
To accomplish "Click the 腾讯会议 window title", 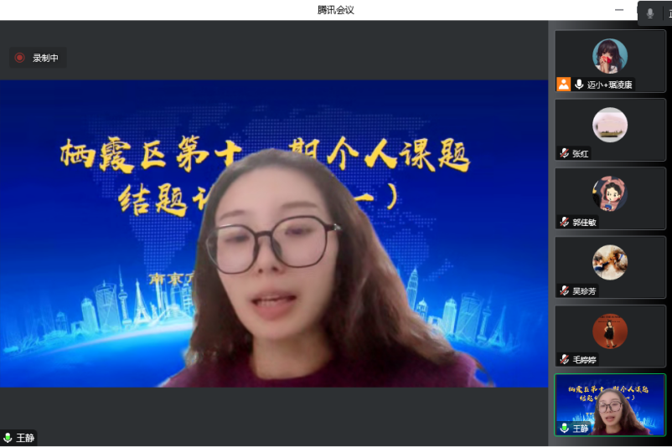I will pyautogui.click(x=335, y=10).
